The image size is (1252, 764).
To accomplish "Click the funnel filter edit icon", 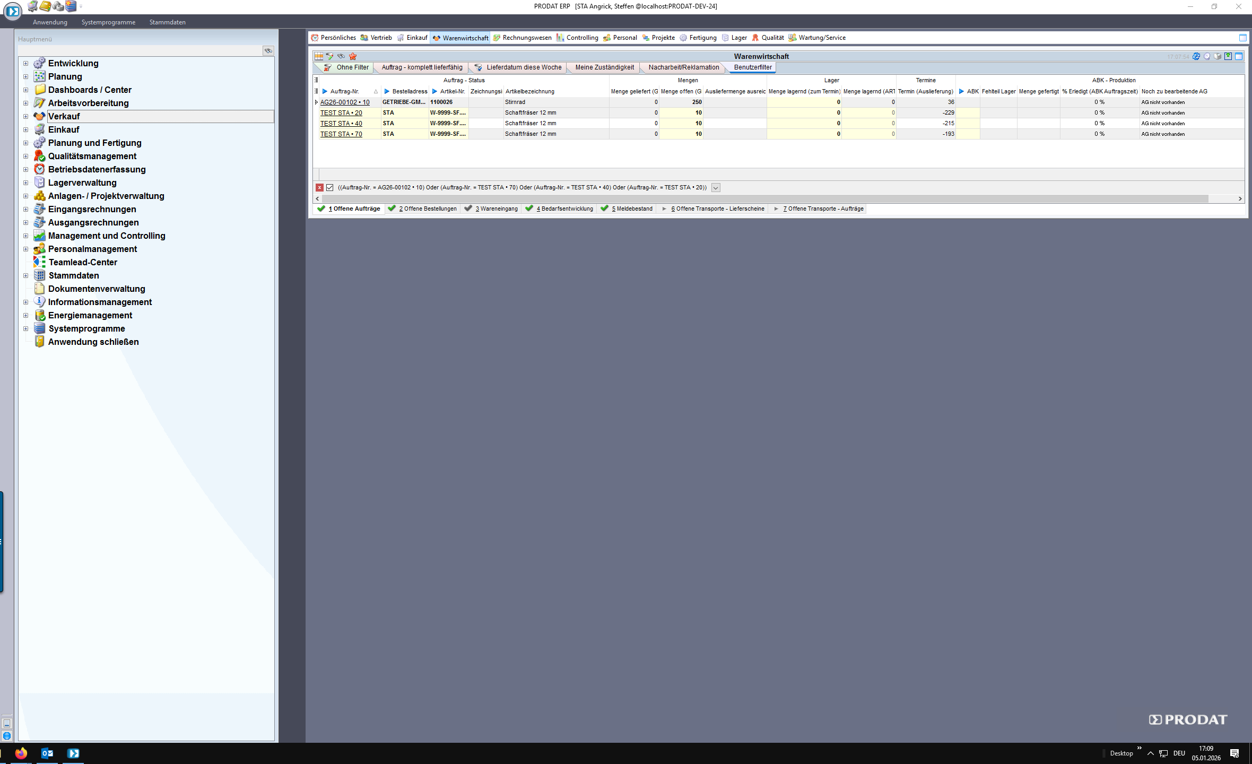I will 329,56.
